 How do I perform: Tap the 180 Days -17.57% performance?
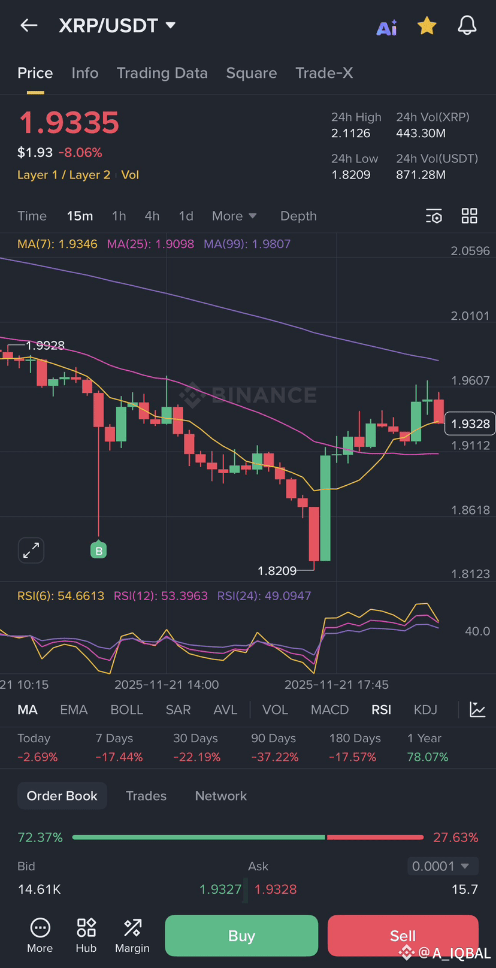coord(355,748)
